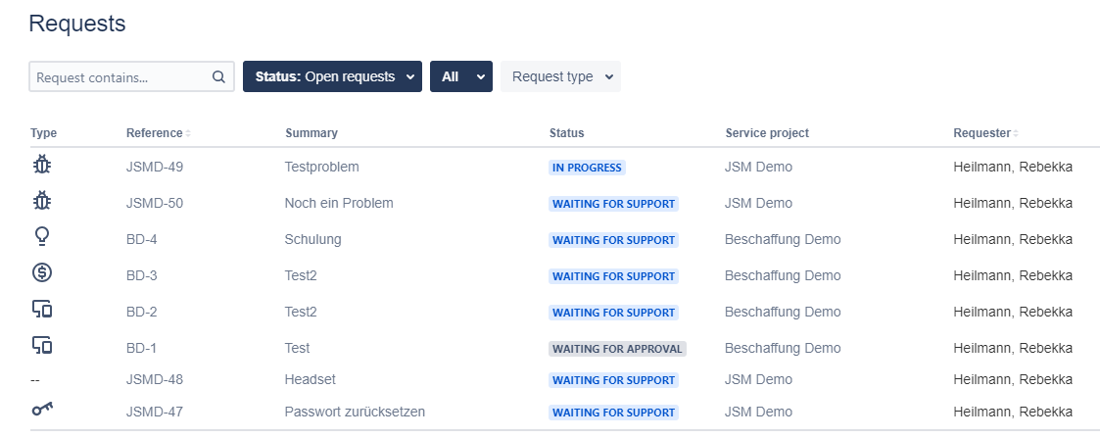1100x438 pixels.
Task: Open the Status: Open requests dropdown
Action: click(x=332, y=76)
